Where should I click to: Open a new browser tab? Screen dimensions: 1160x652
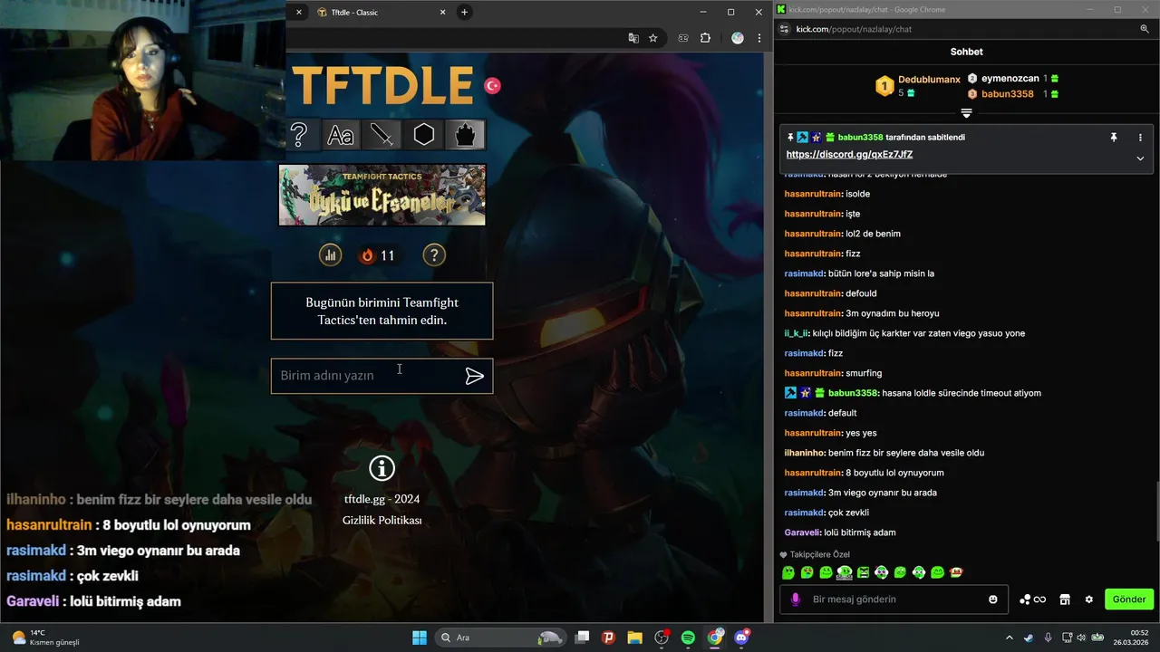464,13
